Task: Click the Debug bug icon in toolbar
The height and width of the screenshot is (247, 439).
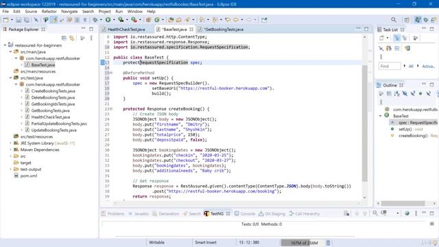Action: [95, 20]
